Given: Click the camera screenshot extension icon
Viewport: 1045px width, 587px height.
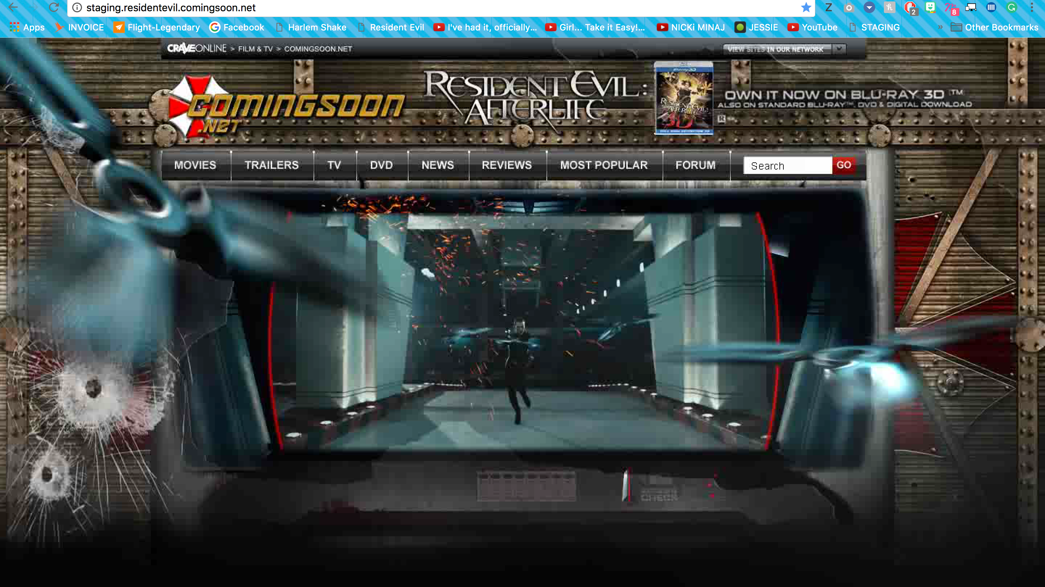Looking at the screenshot, I should 849,7.
